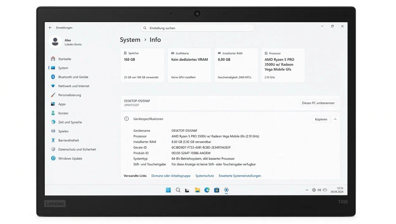The image size is (396, 224).
Task: Select the Grafikkarte card
Action: [x=189, y=65]
